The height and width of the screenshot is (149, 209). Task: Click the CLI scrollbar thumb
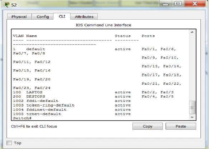(192, 108)
